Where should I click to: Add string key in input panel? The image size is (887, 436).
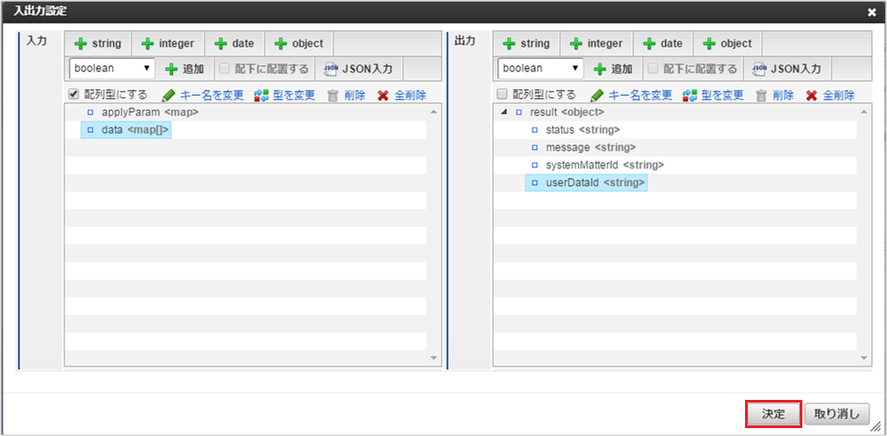pos(98,43)
